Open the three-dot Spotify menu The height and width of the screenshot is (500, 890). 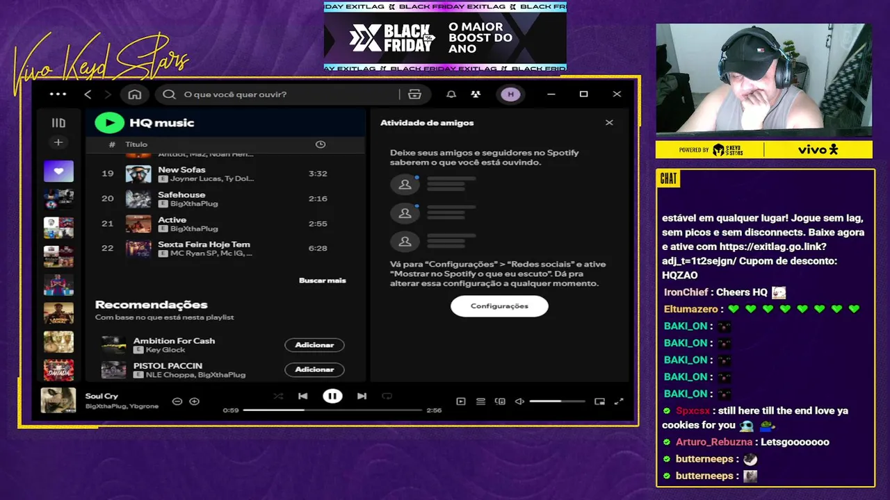(x=58, y=94)
